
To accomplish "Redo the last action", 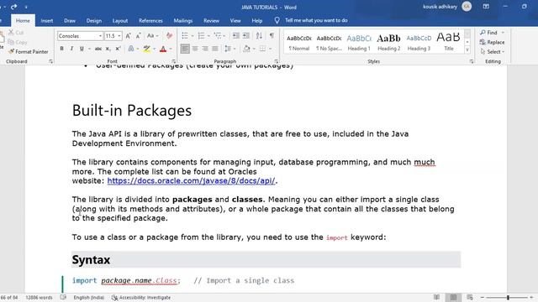I will pos(13,7).
